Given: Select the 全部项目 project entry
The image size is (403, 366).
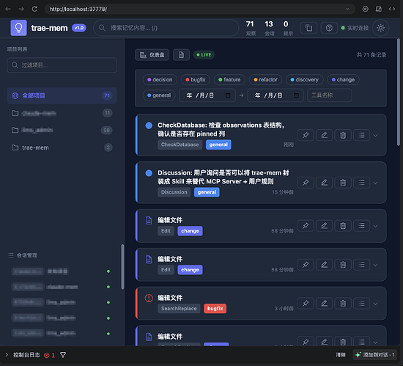Looking at the screenshot, I should (62, 95).
